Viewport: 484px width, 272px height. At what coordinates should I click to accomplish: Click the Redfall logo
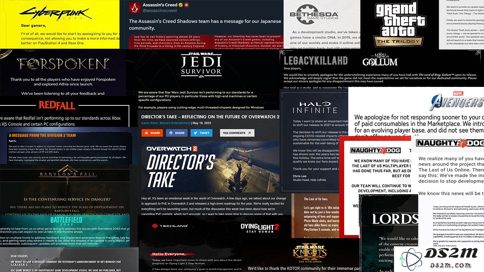(x=57, y=105)
